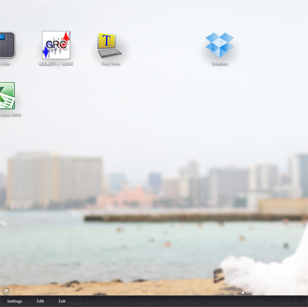Image resolution: width=308 pixels, height=307 pixels.
Task: Open the GRC application icon
Action: coord(56,45)
